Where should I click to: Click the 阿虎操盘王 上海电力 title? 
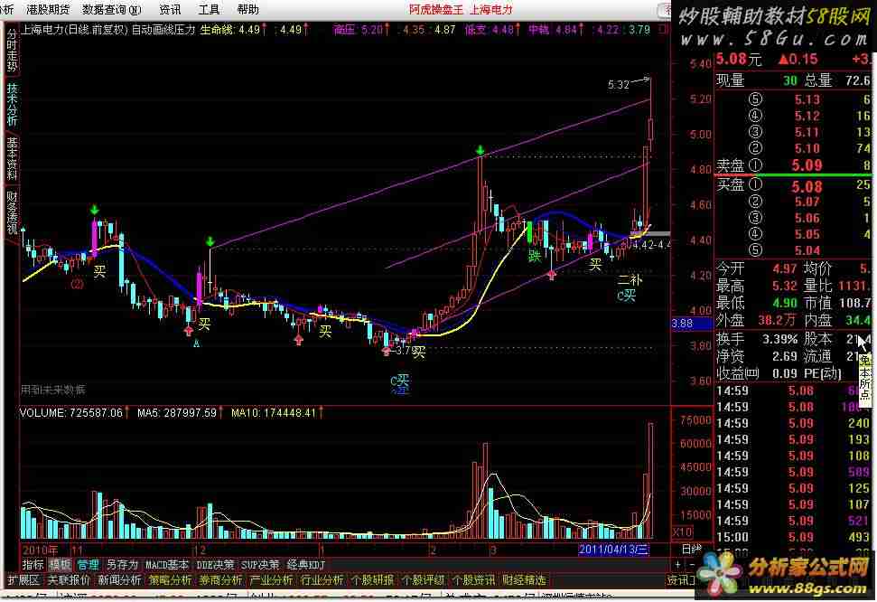tap(460, 10)
